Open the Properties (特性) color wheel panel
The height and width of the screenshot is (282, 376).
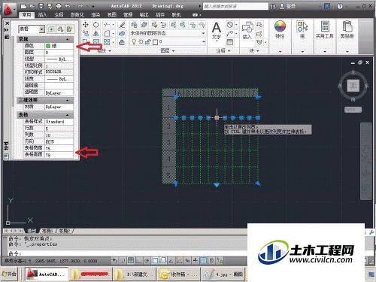coord(280,29)
